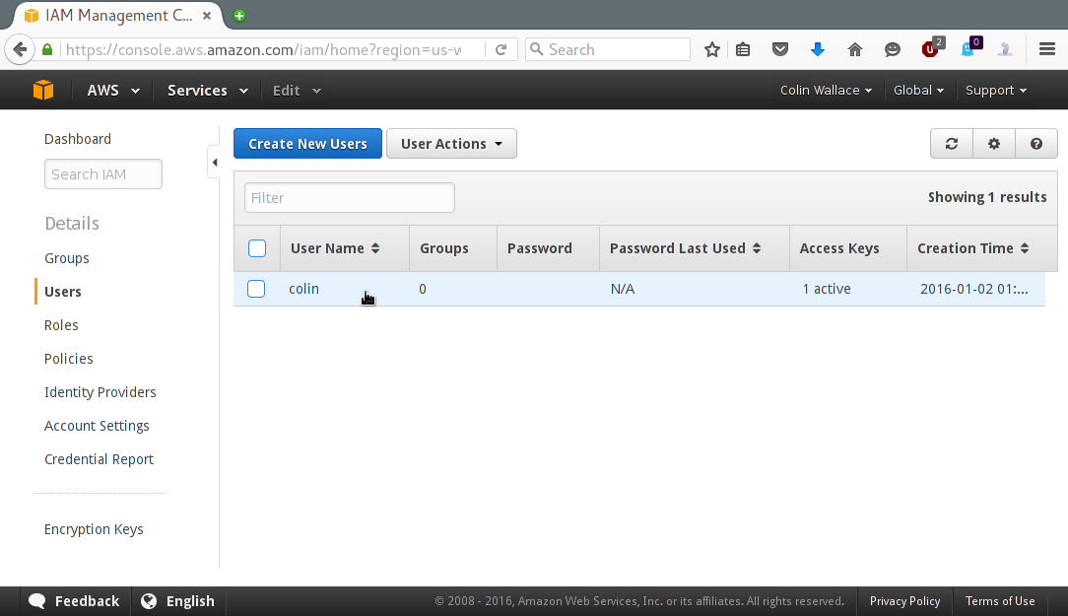Click the green padlock security icon
The image size is (1068, 616).
pyautogui.click(x=47, y=49)
